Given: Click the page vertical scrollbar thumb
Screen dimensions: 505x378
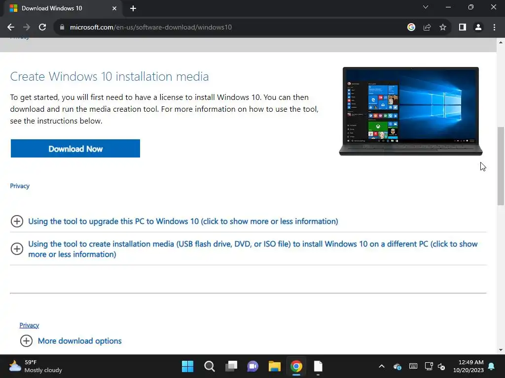Looking at the screenshot, I should point(501,166).
